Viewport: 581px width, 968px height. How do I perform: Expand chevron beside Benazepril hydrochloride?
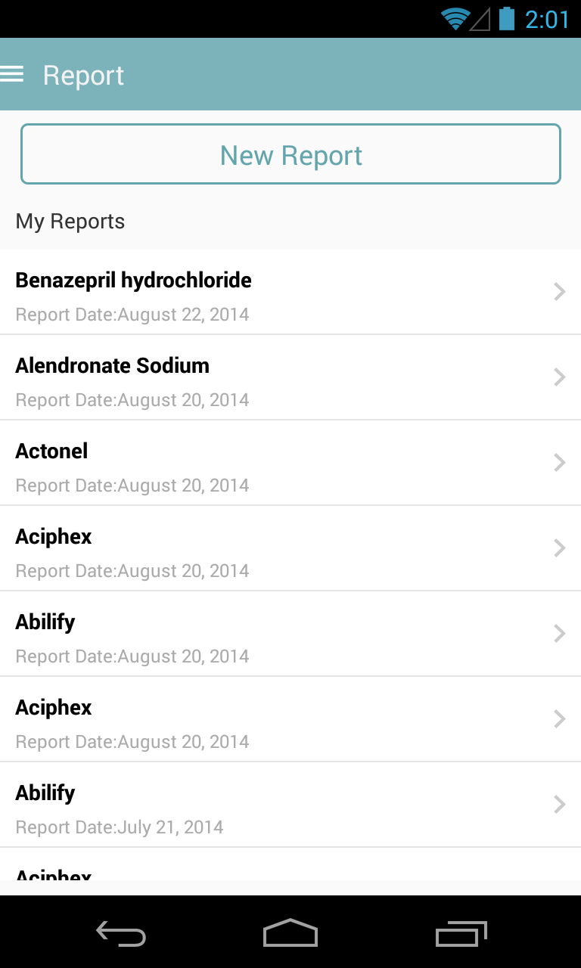pyautogui.click(x=560, y=292)
